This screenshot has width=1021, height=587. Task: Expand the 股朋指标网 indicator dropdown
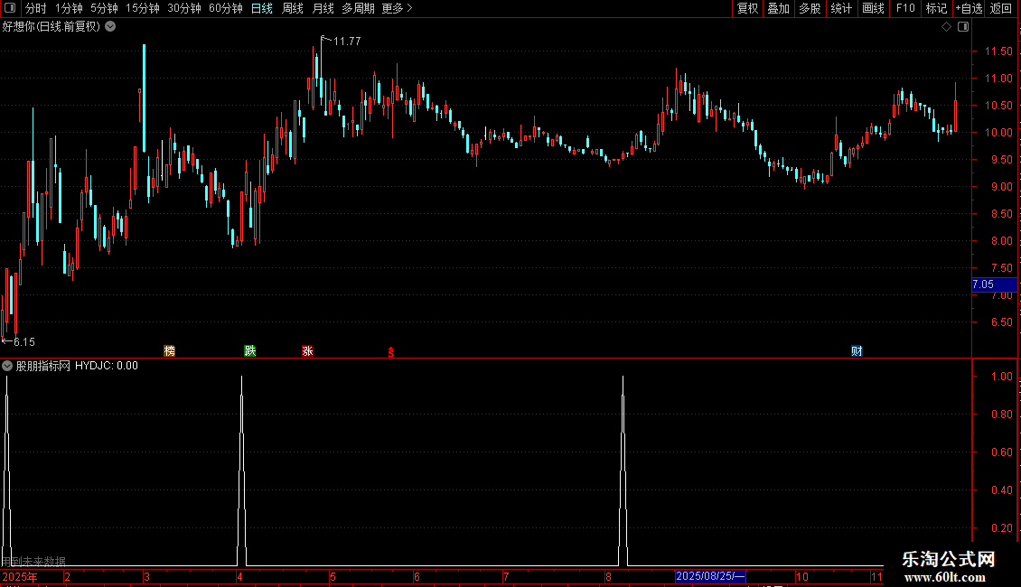(x=7, y=366)
